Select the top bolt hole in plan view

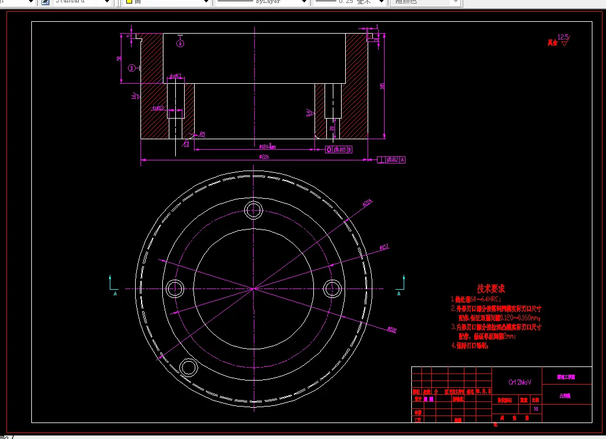tap(254, 211)
